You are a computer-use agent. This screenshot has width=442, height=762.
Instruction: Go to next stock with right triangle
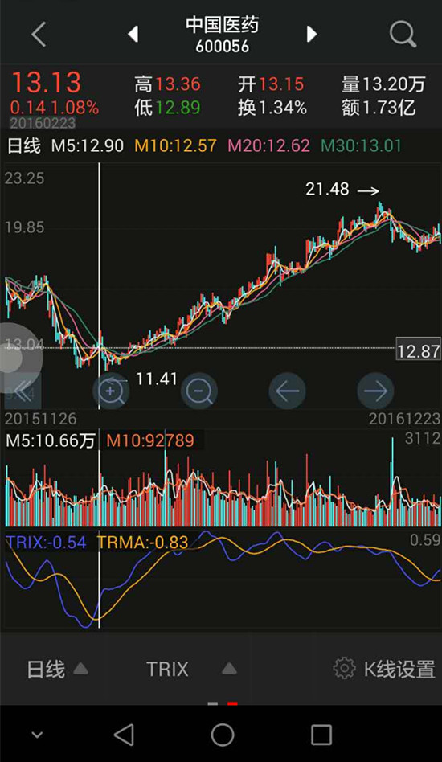tap(312, 34)
